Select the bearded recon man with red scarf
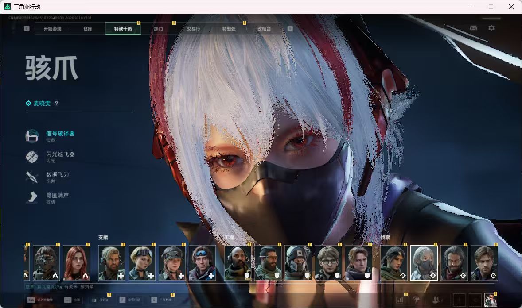 [x=454, y=263]
